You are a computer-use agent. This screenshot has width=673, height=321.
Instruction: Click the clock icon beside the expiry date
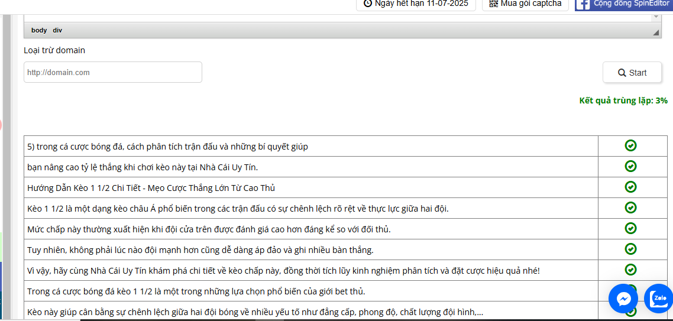pos(368,4)
